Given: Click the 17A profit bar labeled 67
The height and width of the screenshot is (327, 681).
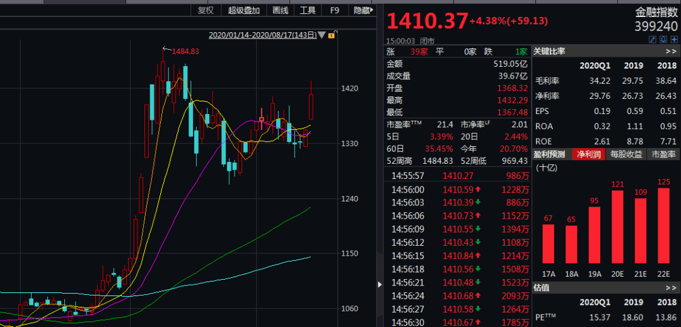Looking at the screenshot, I should (549, 244).
